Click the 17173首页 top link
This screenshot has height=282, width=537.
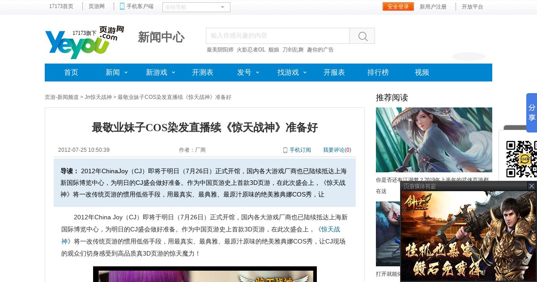click(61, 6)
